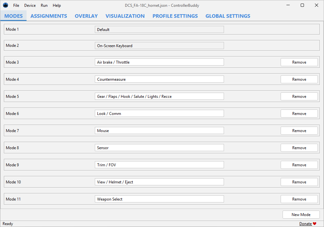Screen dimensions: 324x227
Task: Open the Global Settings tab
Action: pos(228,16)
